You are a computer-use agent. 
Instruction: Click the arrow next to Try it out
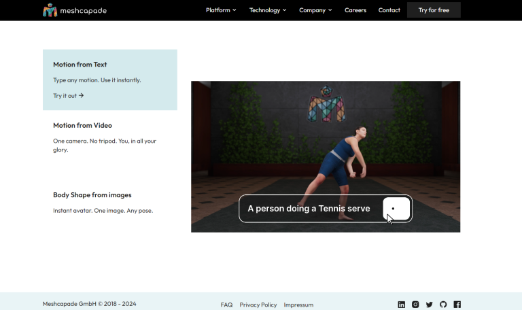[x=82, y=96]
